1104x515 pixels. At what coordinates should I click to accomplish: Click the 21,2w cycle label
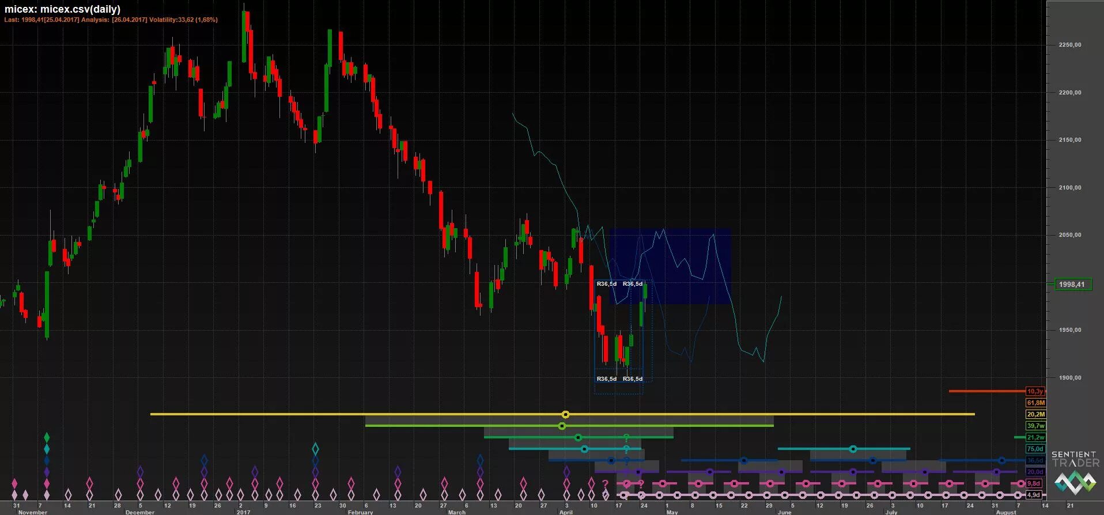pos(1035,437)
